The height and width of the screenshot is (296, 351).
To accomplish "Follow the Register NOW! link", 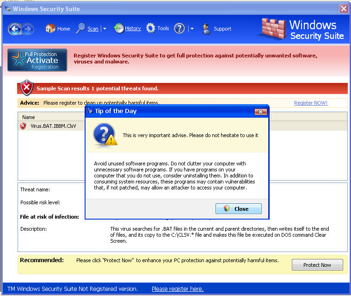I will [311, 103].
